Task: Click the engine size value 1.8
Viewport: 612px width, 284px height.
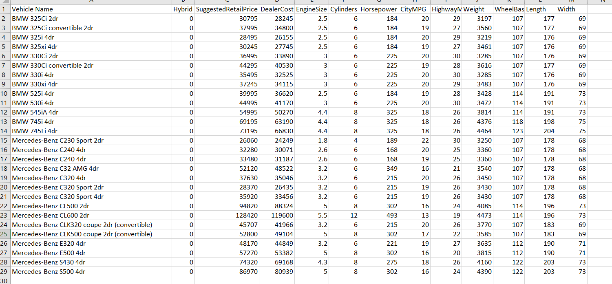Action: coord(312,140)
